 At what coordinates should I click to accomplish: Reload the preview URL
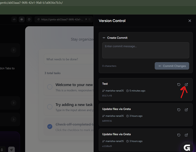pos(38,20)
